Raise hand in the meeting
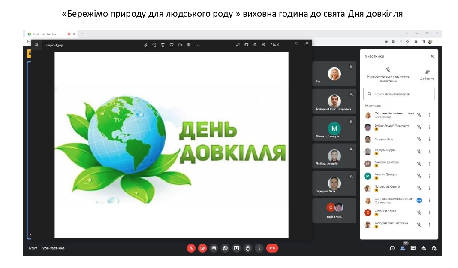This screenshot has width=458, height=268. [247, 248]
